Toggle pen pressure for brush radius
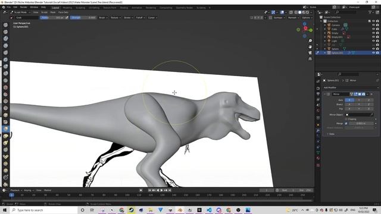This screenshot has width=381, height=214. point(67,18)
